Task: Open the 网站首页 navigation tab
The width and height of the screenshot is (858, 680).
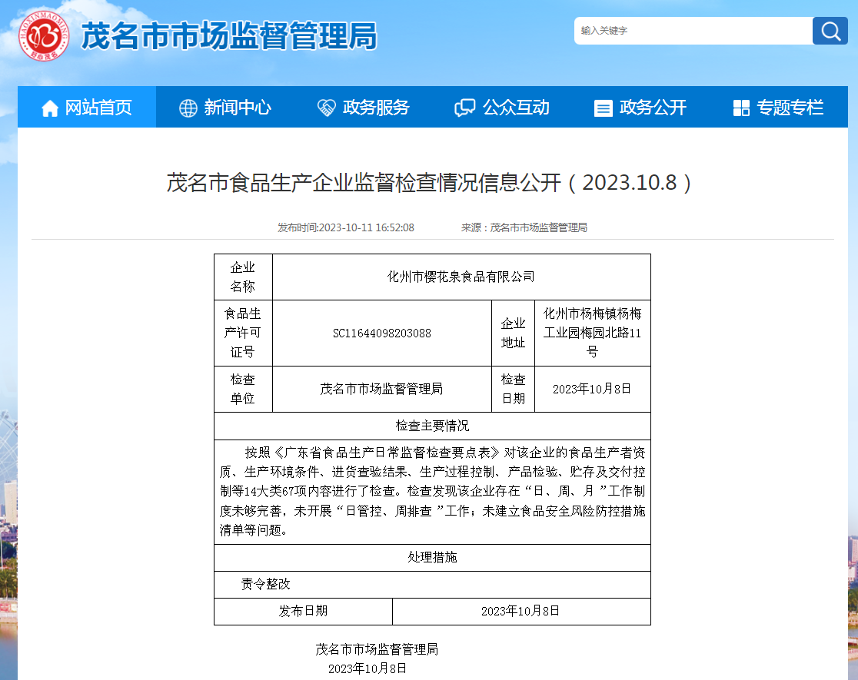Action: 87,107
